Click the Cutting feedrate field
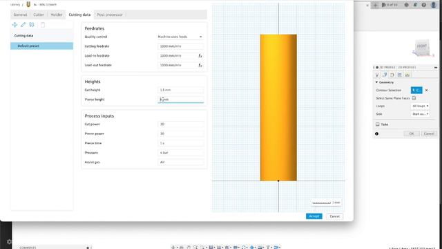The image size is (442, 249). pyautogui.click(x=180, y=46)
